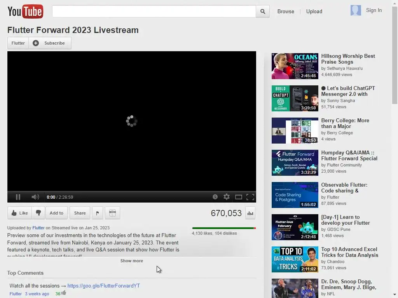Click 'Let's build ChatGPT Messenger 2.0' title

coord(348,91)
